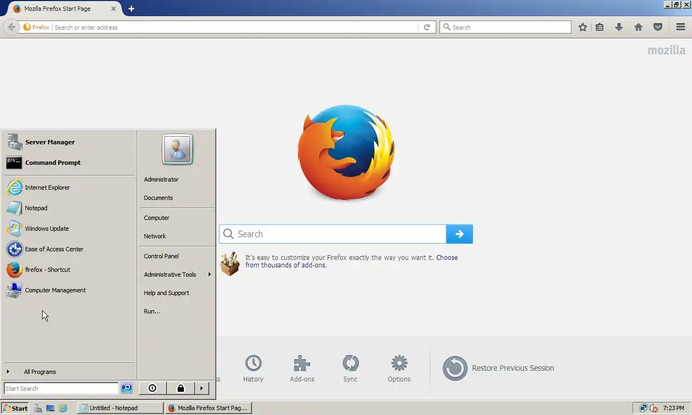Open a new tab with plus button

131,9
